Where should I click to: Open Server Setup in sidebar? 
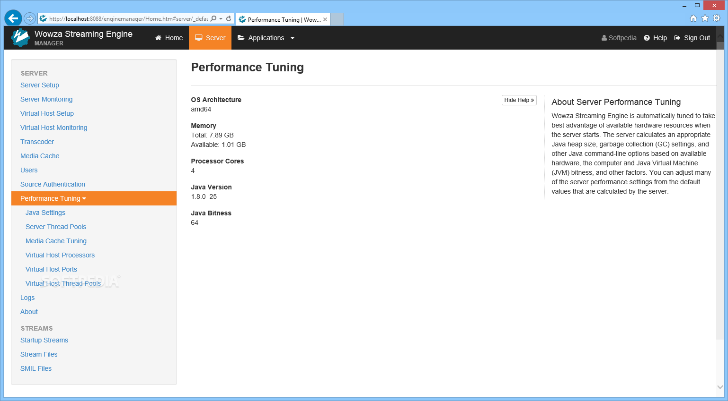click(x=40, y=85)
